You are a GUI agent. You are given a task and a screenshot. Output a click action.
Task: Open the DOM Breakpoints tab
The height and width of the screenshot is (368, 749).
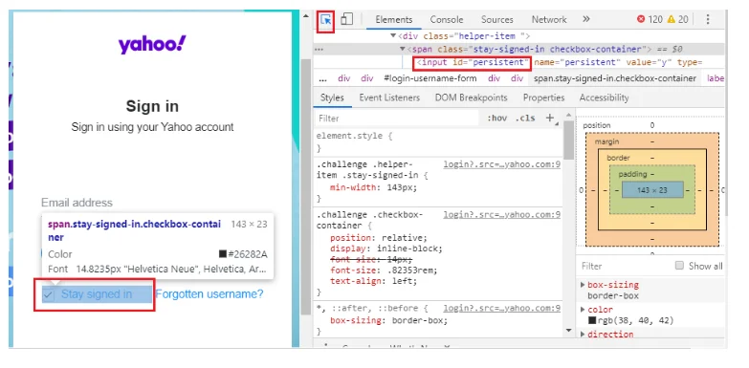[x=471, y=97]
